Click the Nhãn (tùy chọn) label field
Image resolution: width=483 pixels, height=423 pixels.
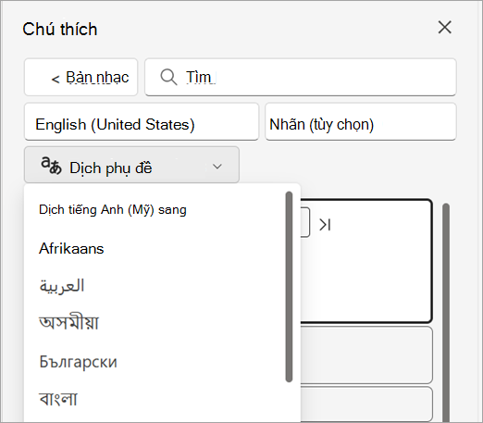(361, 121)
